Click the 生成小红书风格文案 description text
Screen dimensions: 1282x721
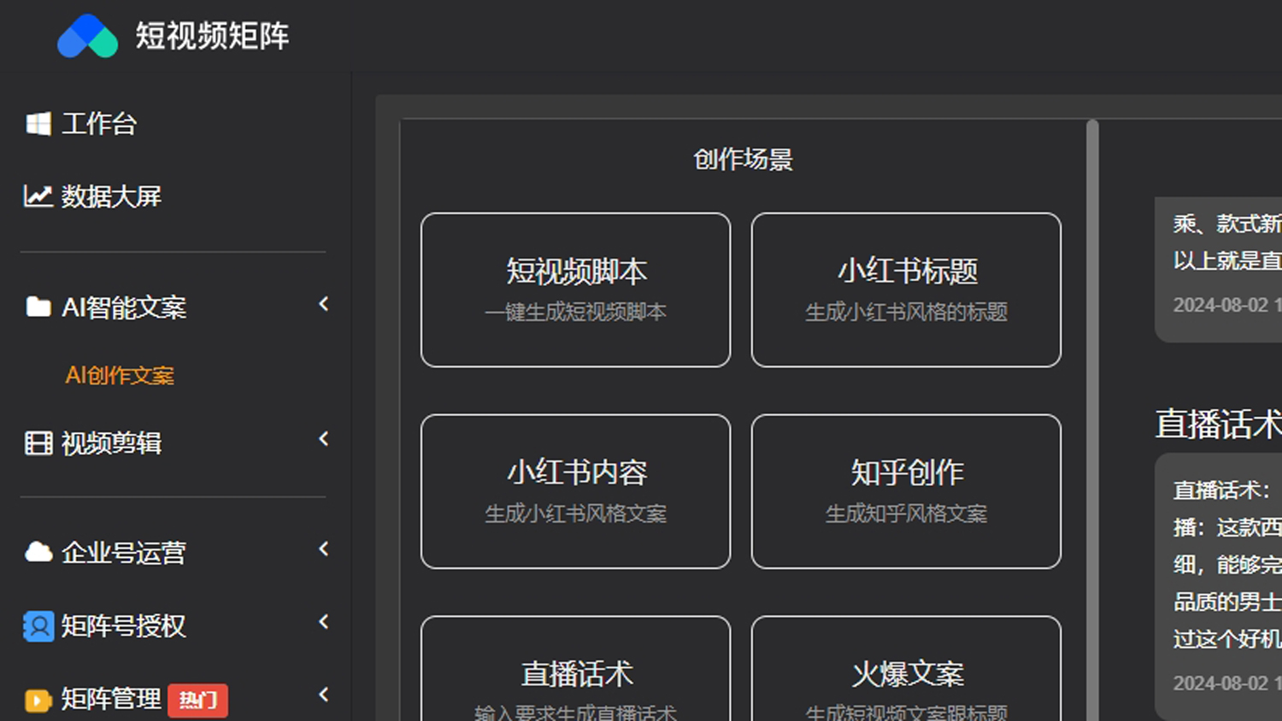tap(576, 513)
